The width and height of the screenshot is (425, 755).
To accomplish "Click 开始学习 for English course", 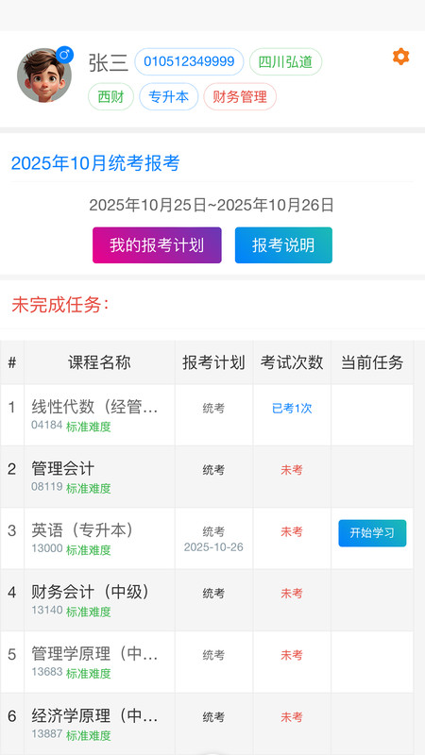I will (372, 533).
